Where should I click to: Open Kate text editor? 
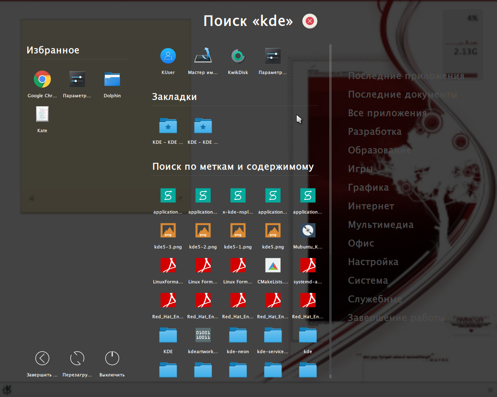coord(42,115)
